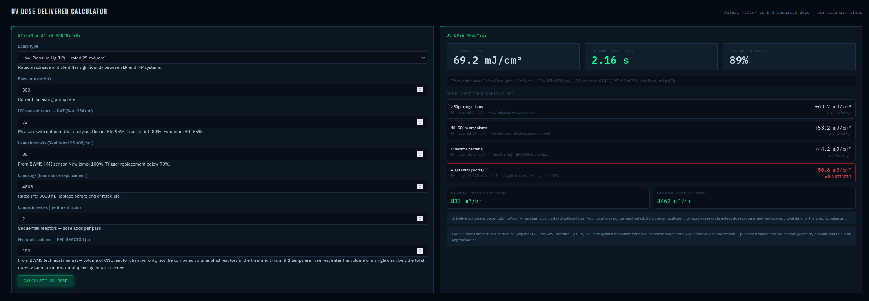Image resolution: width=869 pixels, height=301 pixels.
Task: Click the 10–50µm organisms compliance row
Action: click(x=651, y=130)
